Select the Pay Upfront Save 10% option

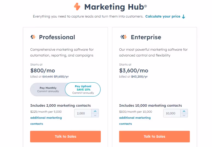(x=83, y=89)
